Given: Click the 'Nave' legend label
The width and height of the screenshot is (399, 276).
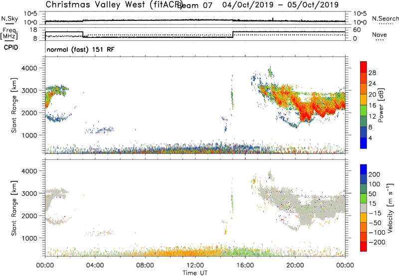Looking at the screenshot, I should click(x=379, y=35).
